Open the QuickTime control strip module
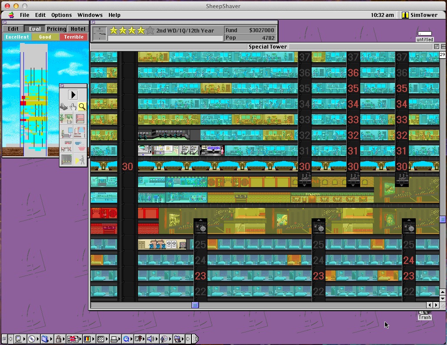The width and height of the screenshot is (447, 345). (x=128, y=339)
